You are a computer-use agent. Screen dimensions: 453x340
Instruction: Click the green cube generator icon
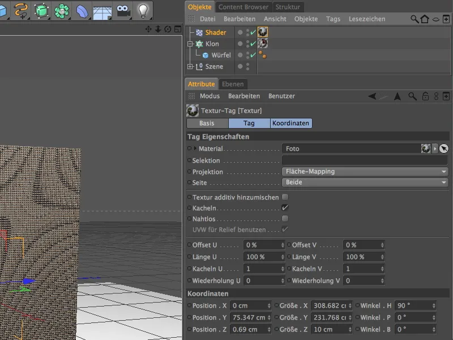[x=41, y=11]
